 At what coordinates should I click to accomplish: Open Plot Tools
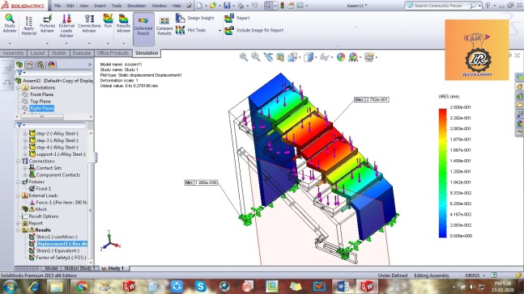click(191, 30)
